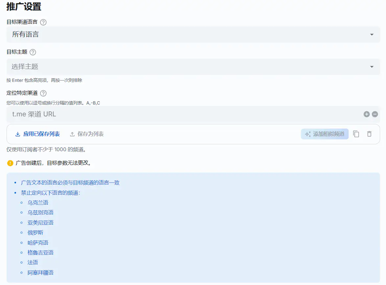
Task: Click 法语 list item
Action: tap(33, 263)
